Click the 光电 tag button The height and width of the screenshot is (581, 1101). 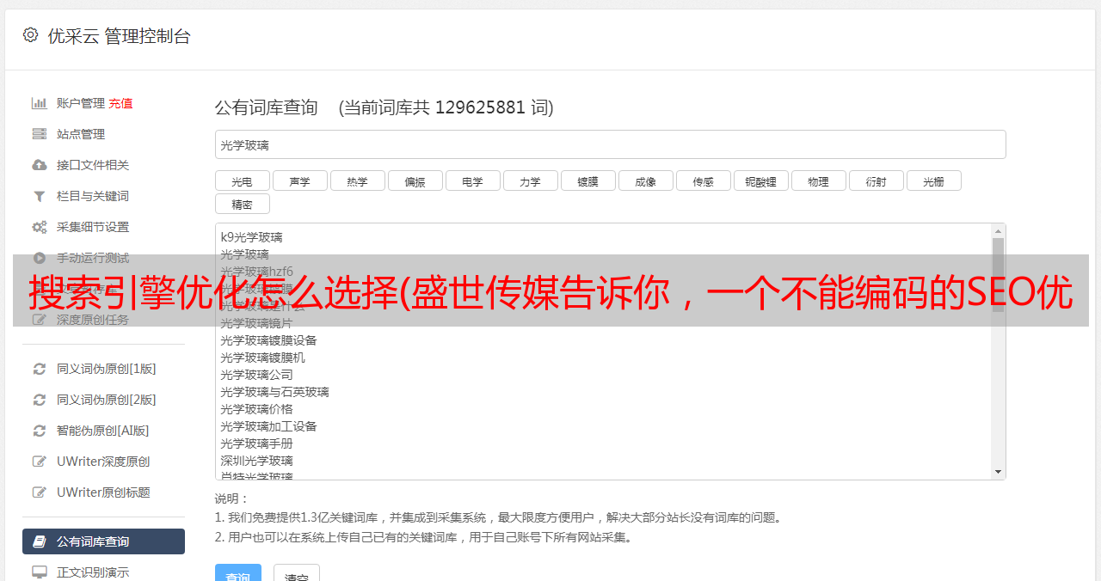[242, 181]
